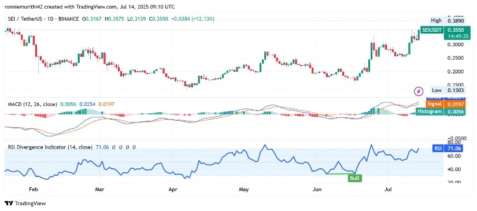
Task: Click the blue RSI scale label
Action: pyautogui.click(x=437, y=149)
